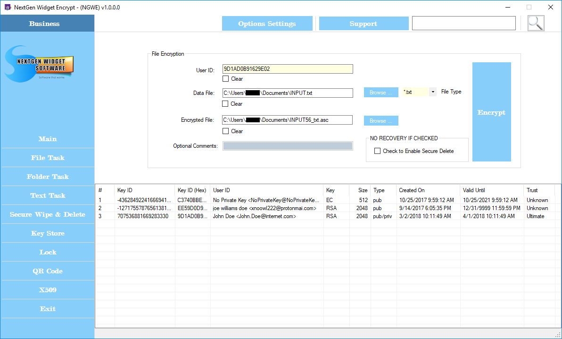The width and height of the screenshot is (562, 339).
Task: Open the X509 section
Action: 48,290
